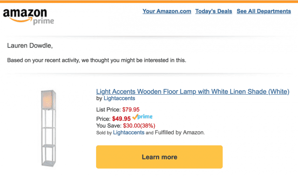The image size is (298, 177).
Task: Open See All Departments
Action: coord(264,11)
